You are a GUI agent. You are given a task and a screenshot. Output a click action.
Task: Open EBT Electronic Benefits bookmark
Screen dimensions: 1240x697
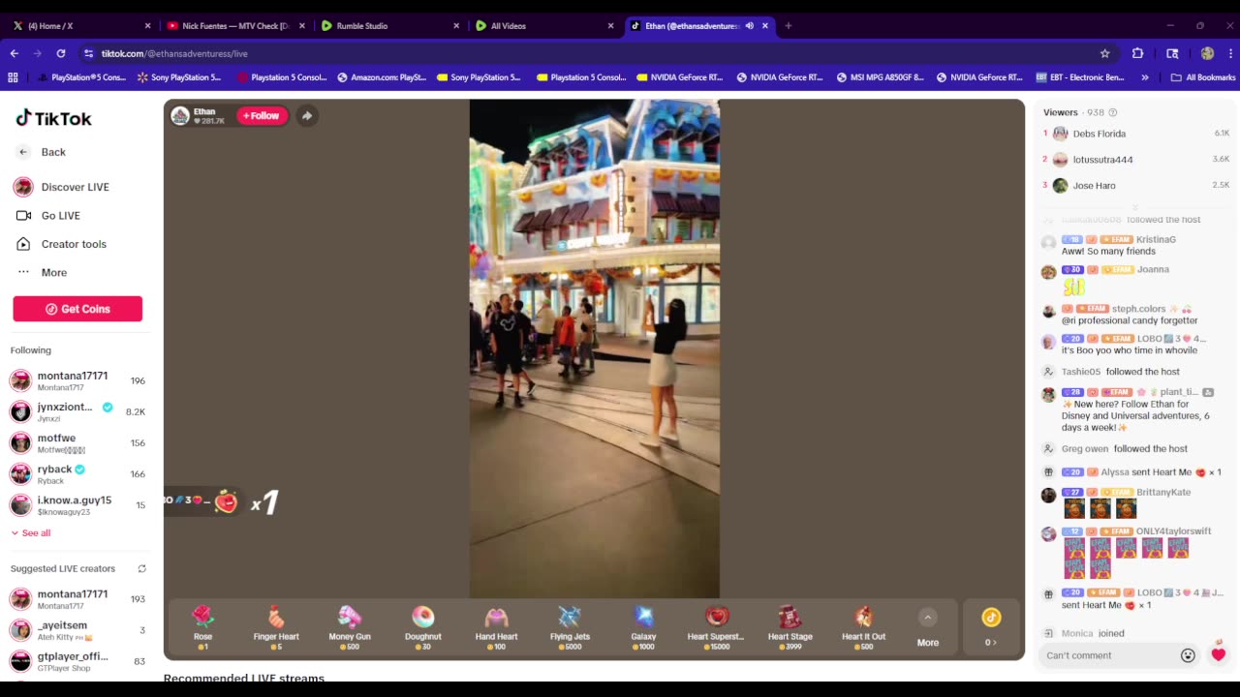[x=1080, y=77]
